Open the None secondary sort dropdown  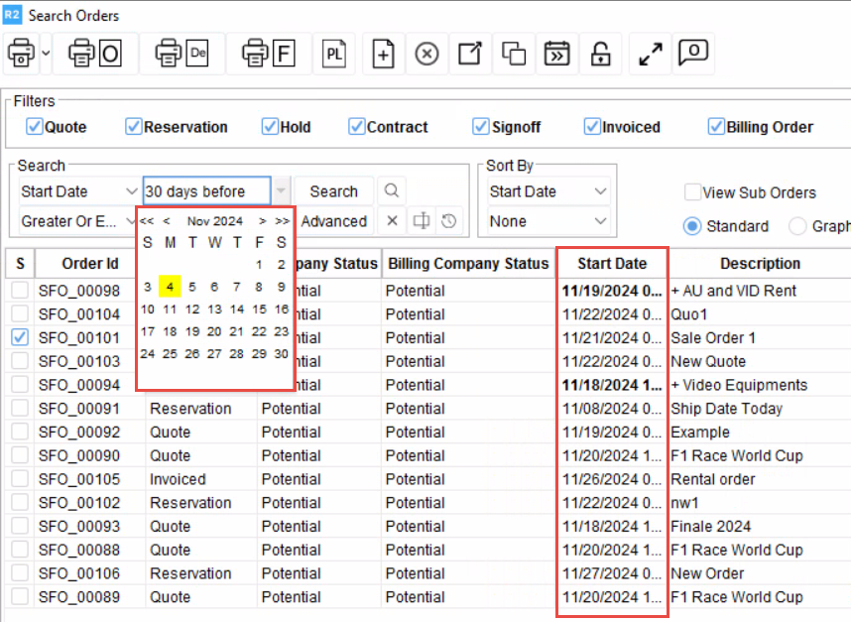tap(600, 221)
